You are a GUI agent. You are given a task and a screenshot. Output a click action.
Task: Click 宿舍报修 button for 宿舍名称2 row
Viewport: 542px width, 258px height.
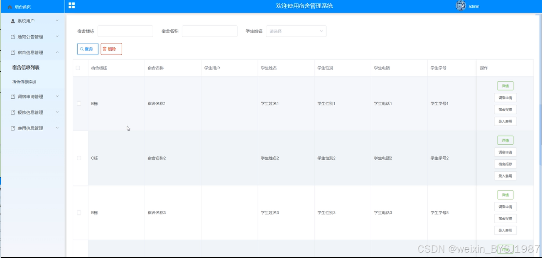click(505, 164)
